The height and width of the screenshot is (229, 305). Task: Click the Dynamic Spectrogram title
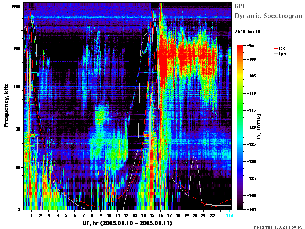pos(269,16)
